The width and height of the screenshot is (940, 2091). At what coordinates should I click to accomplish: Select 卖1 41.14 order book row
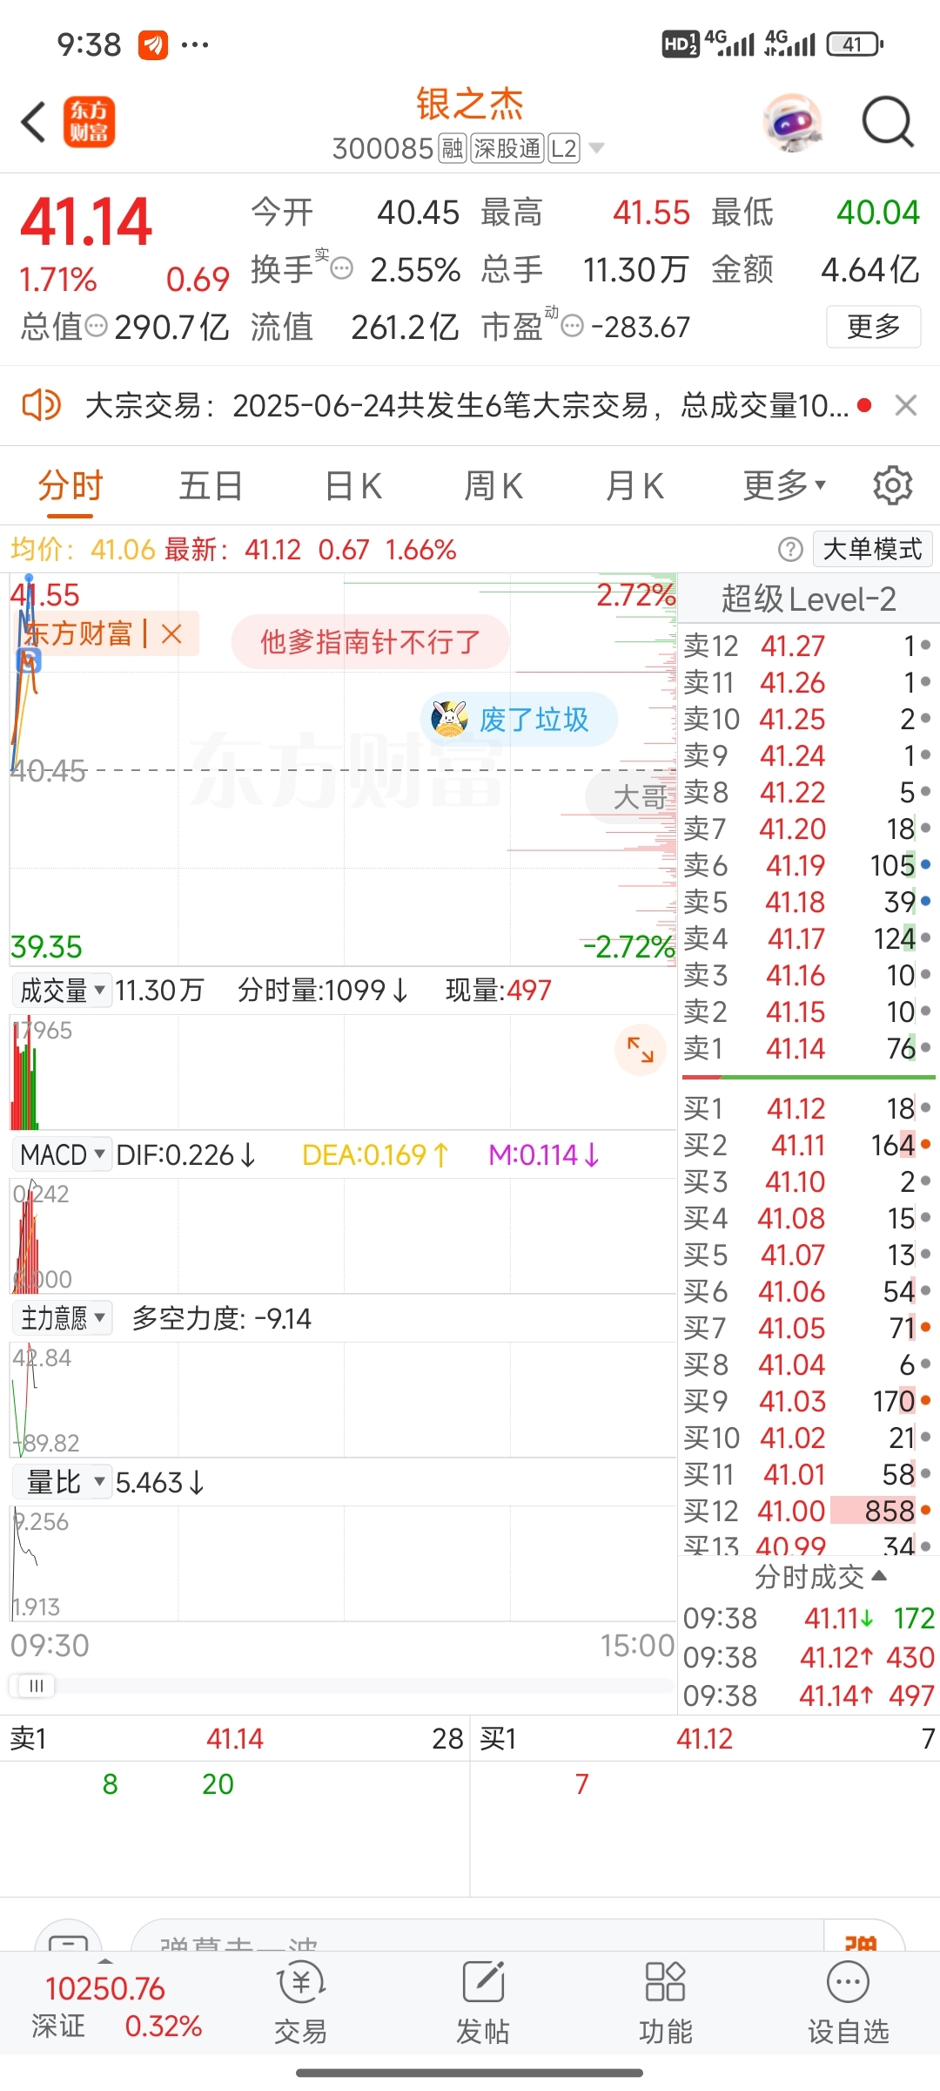pyautogui.click(x=809, y=1049)
